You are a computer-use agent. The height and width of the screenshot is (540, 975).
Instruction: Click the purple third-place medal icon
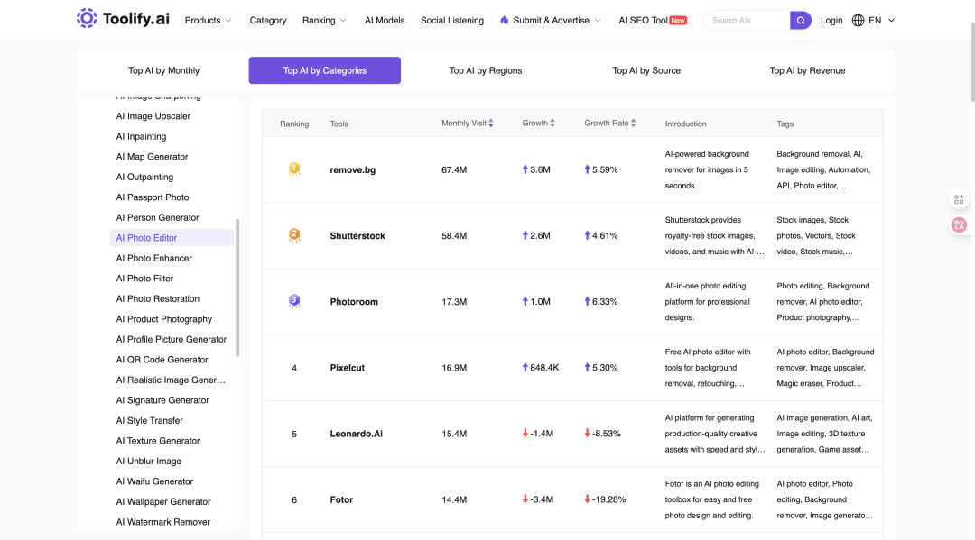point(294,301)
